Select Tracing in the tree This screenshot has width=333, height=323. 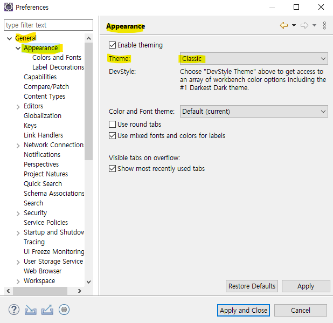coord(34,242)
